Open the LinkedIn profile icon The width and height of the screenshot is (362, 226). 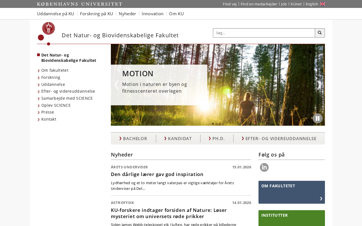[264, 167]
